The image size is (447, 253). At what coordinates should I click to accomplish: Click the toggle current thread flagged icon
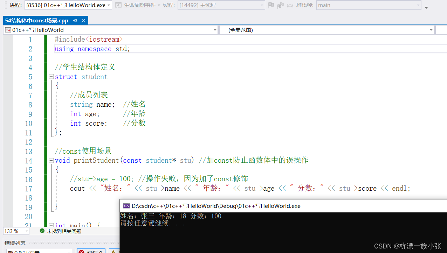click(x=290, y=5)
